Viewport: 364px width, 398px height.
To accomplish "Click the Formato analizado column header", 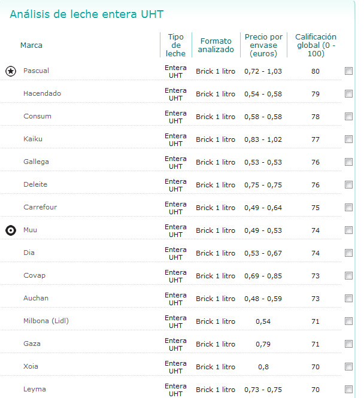I will 216,45.
